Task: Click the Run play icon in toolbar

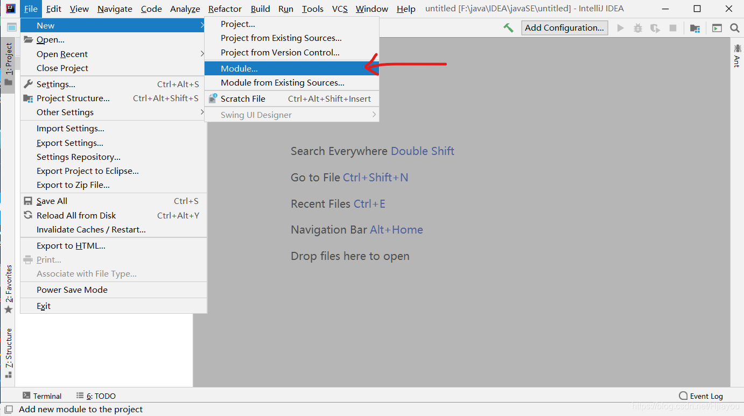Action: [x=620, y=28]
